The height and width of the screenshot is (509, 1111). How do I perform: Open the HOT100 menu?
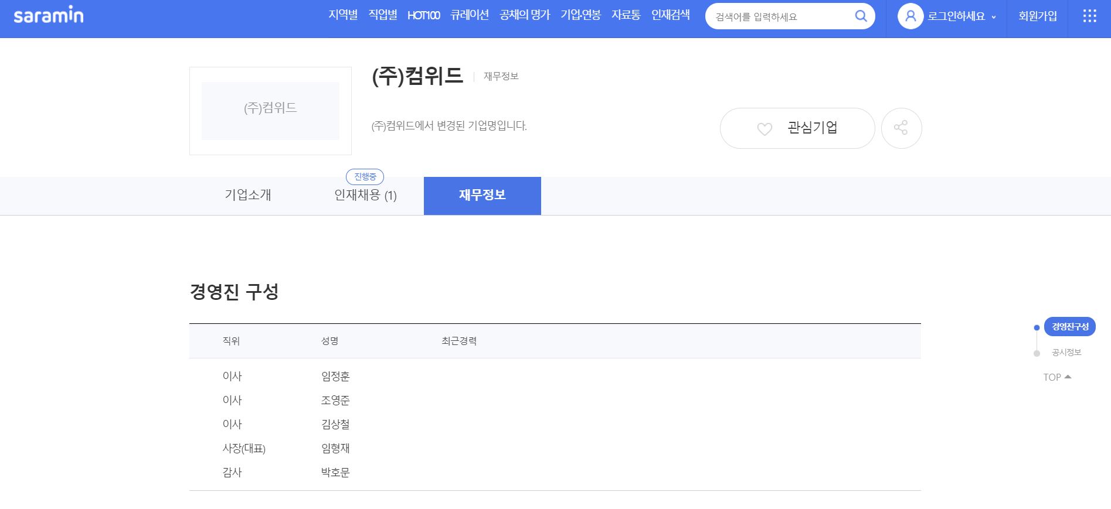pyautogui.click(x=423, y=15)
